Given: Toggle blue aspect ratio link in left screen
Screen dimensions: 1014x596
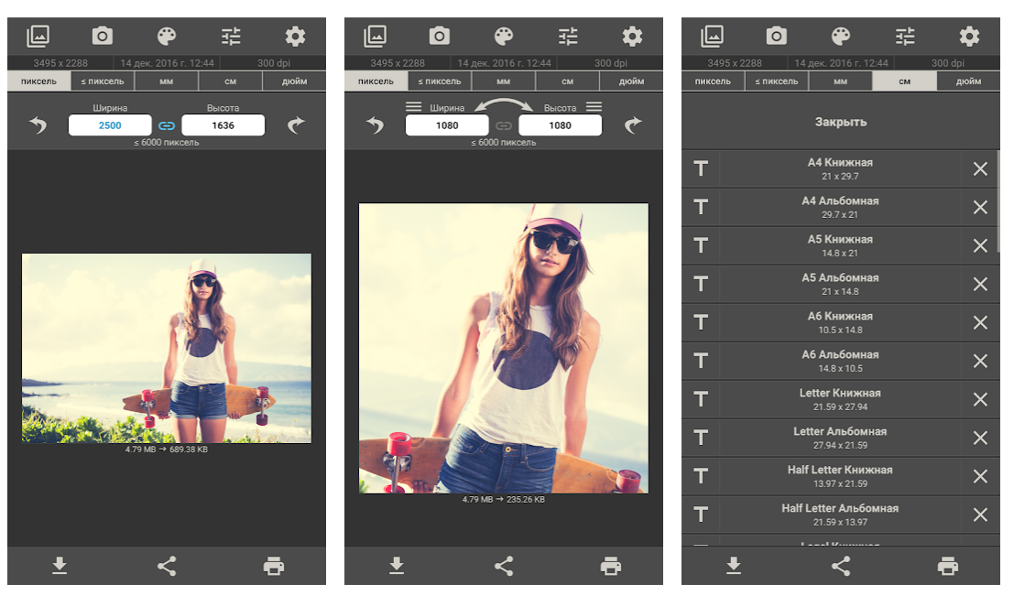Looking at the screenshot, I should pos(167,125).
